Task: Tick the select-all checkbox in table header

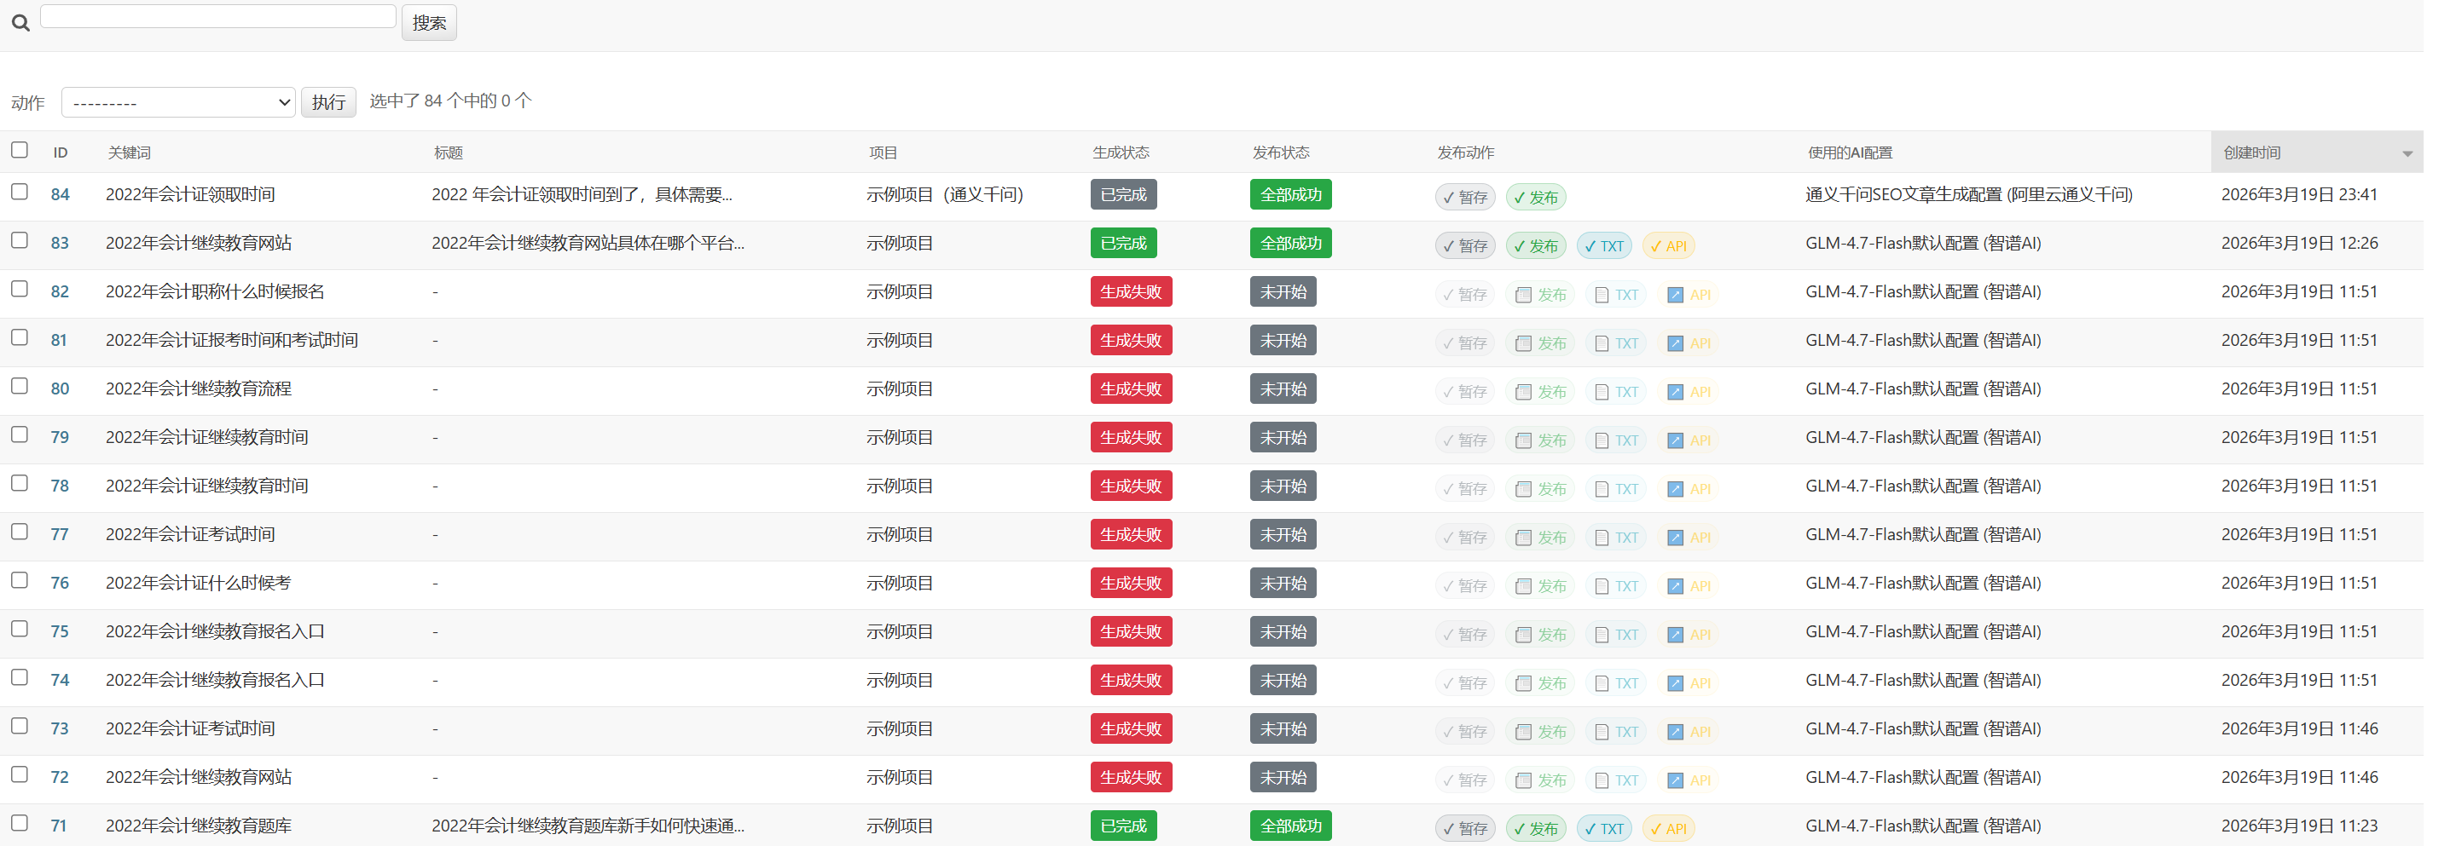Action: pyautogui.click(x=19, y=150)
